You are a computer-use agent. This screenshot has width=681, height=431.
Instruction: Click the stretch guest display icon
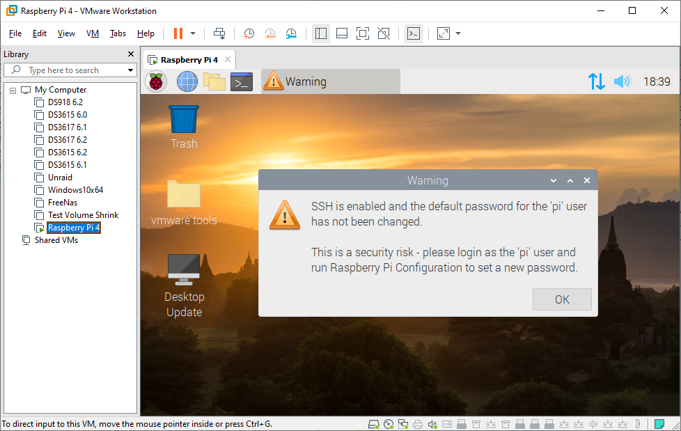[444, 33]
